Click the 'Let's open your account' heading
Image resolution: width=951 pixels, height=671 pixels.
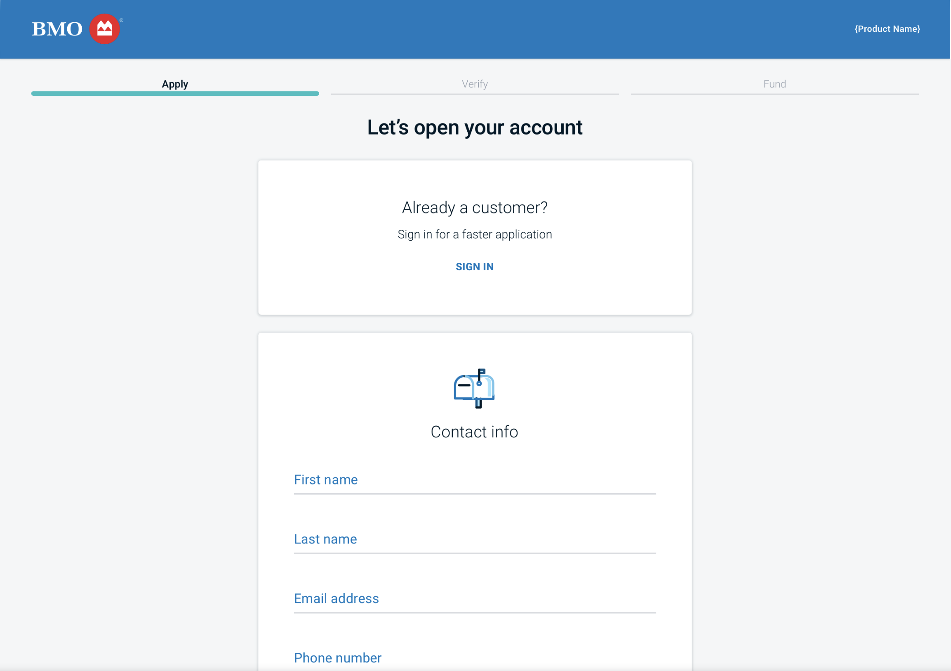[475, 128]
